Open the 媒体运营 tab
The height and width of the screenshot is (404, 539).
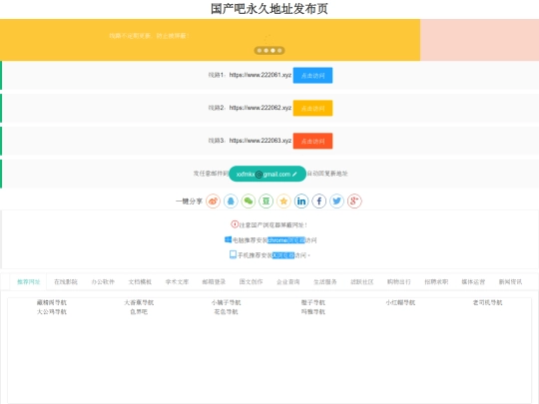473,282
